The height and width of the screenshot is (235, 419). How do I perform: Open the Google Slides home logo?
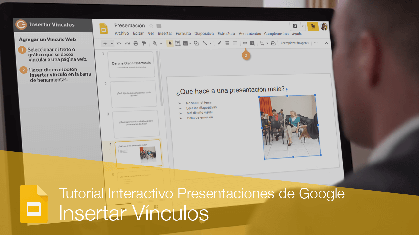(x=103, y=28)
